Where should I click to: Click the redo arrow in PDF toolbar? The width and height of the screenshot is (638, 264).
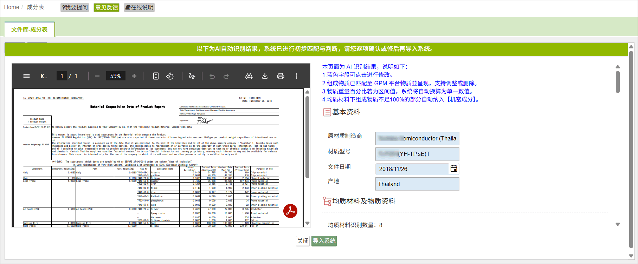click(226, 76)
